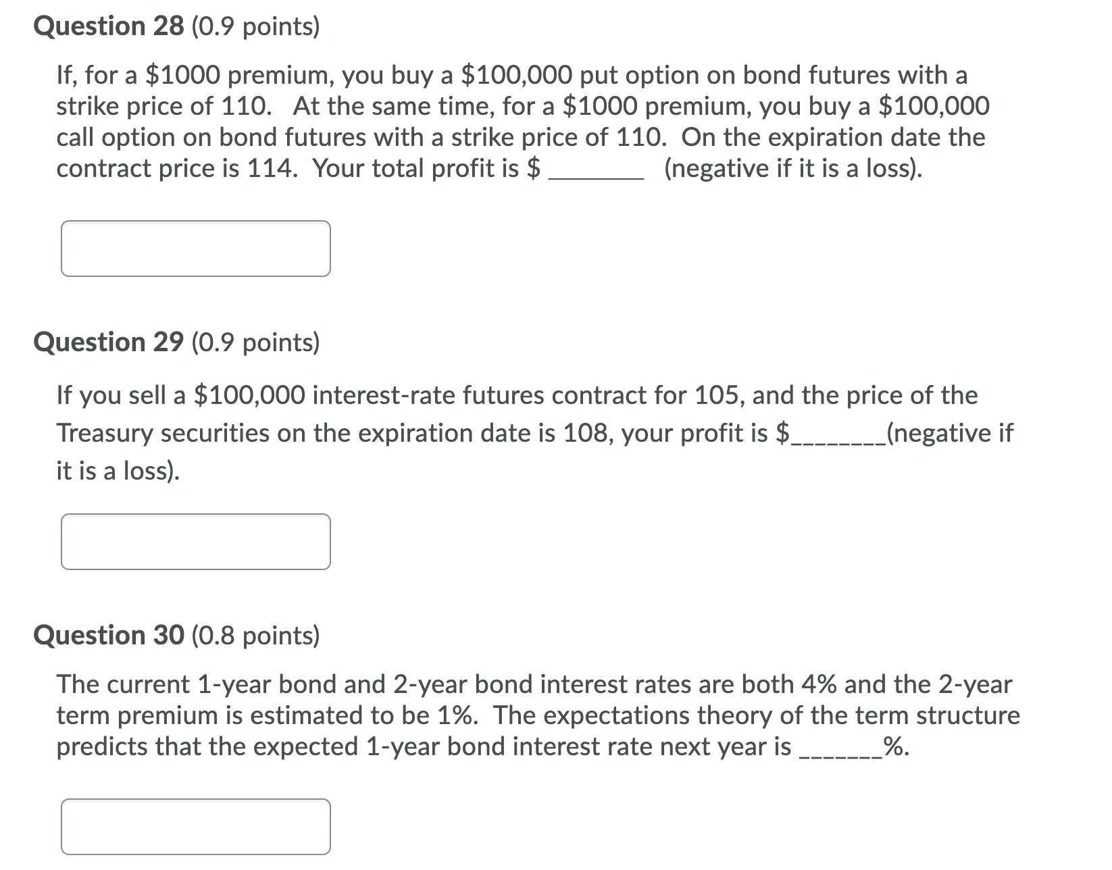Screen dimensions: 1112x870
Task: Click the answer box for Question 30
Action: point(195,825)
